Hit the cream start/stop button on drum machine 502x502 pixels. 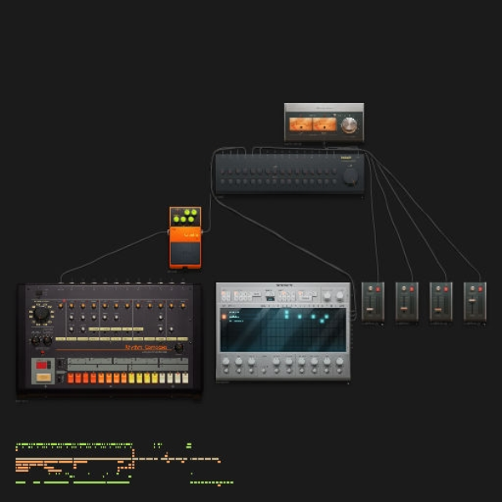tap(44, 377)
